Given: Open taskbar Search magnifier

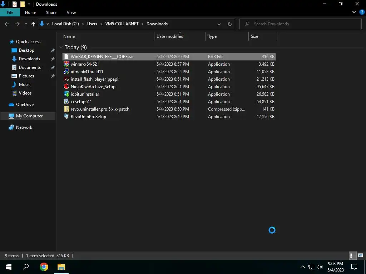Looking at the screenshot, I should [26, 267].
